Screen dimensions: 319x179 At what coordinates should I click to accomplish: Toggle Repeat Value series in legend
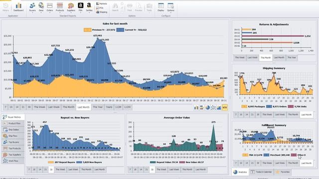164,162
